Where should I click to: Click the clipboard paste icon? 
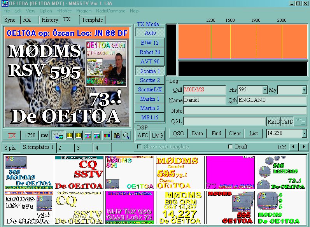[x=117, y=135]
